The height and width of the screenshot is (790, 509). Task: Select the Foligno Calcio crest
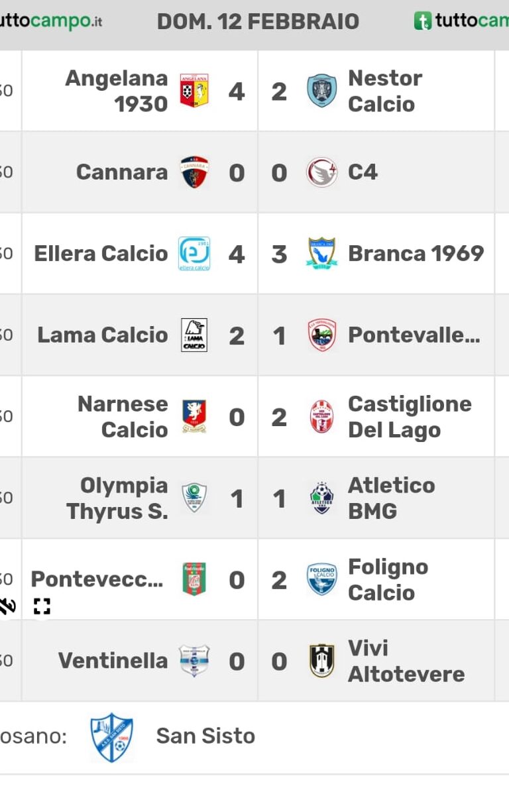[321, 579]
